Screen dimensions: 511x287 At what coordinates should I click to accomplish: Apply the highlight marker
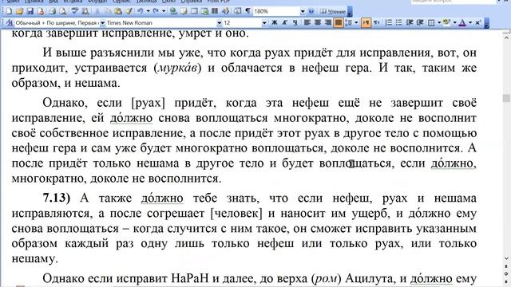pos(447,23)
